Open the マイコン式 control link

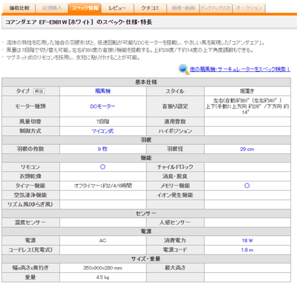(103, 131)
